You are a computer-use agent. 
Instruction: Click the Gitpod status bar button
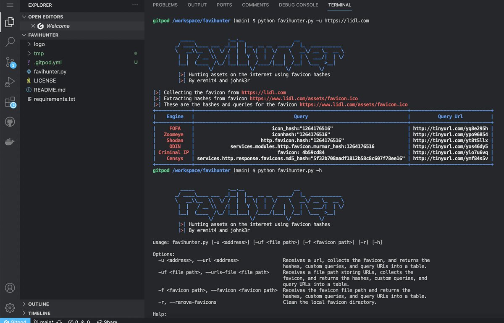point(14,321)
